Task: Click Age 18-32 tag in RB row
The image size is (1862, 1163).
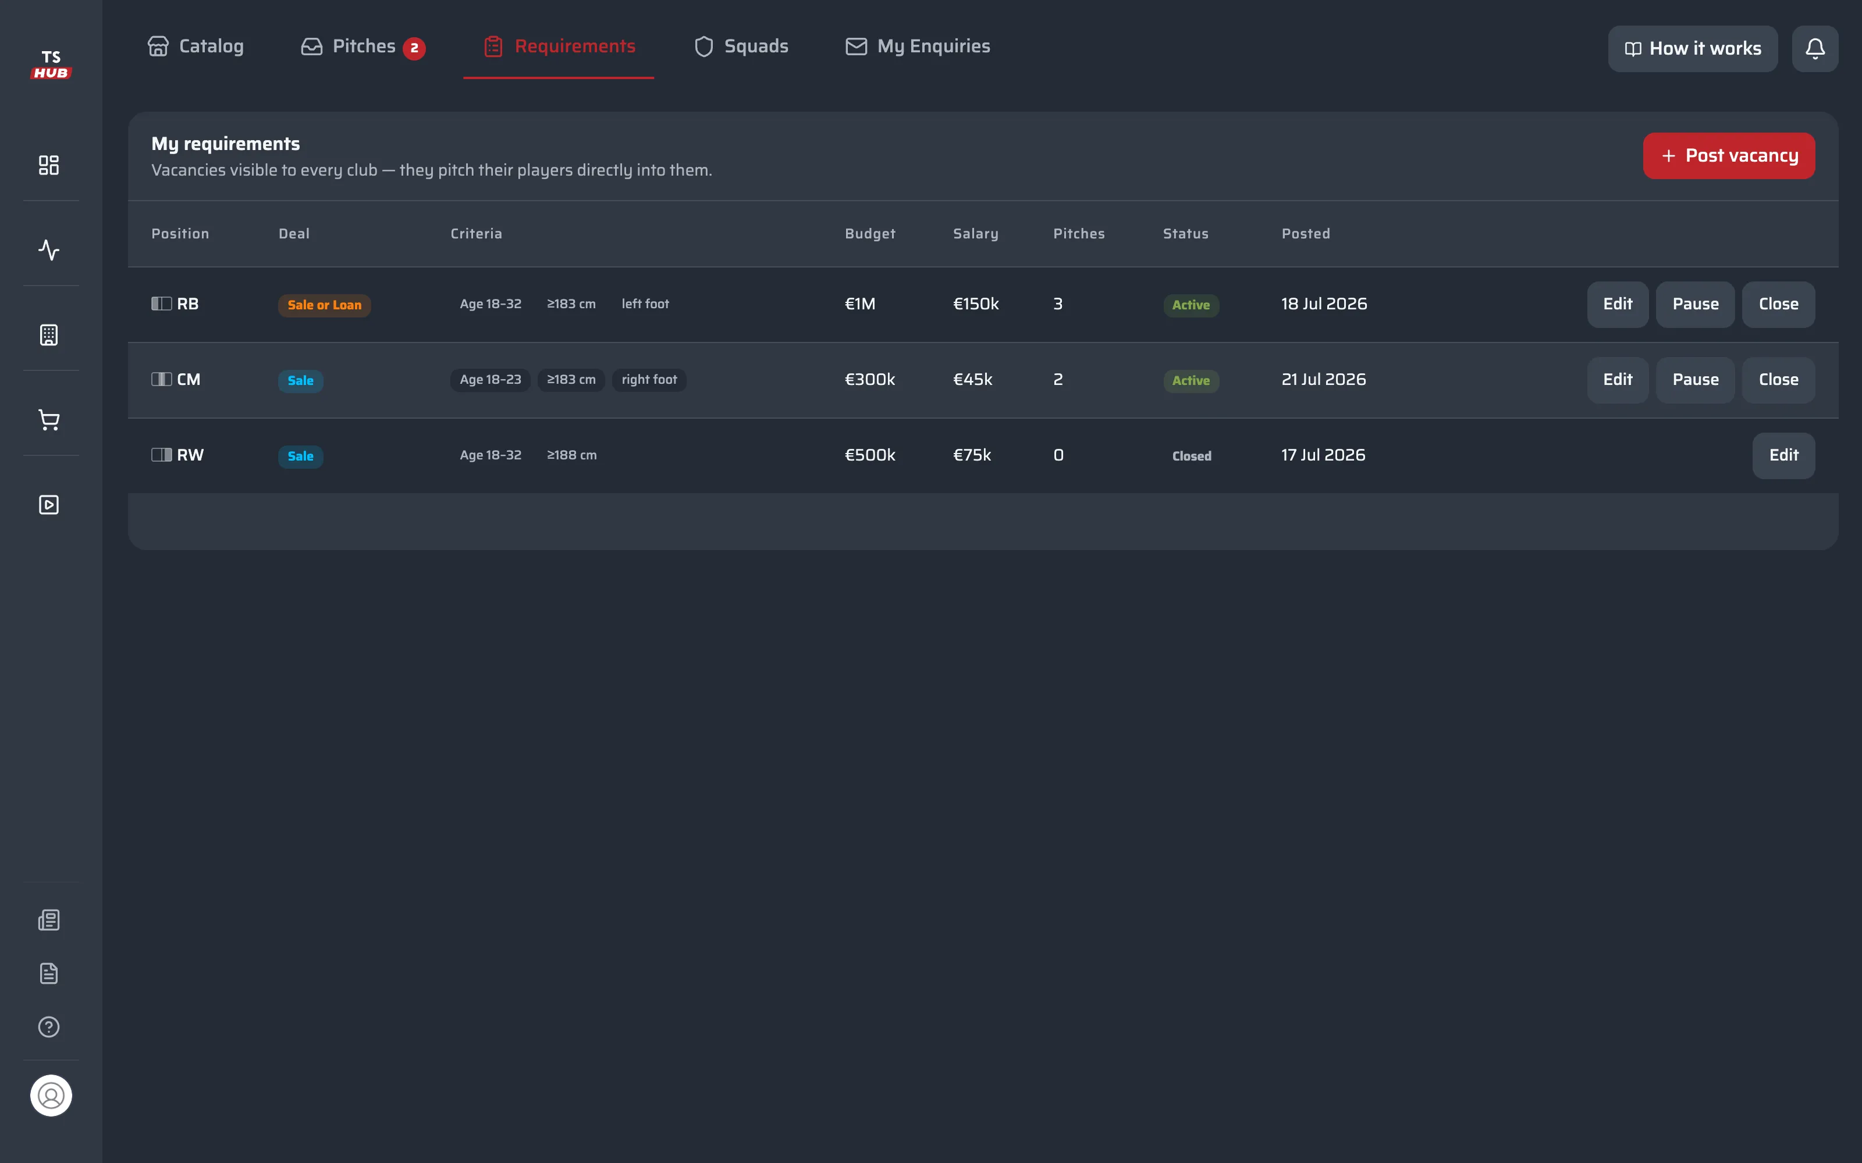Action: coord(490,304)
